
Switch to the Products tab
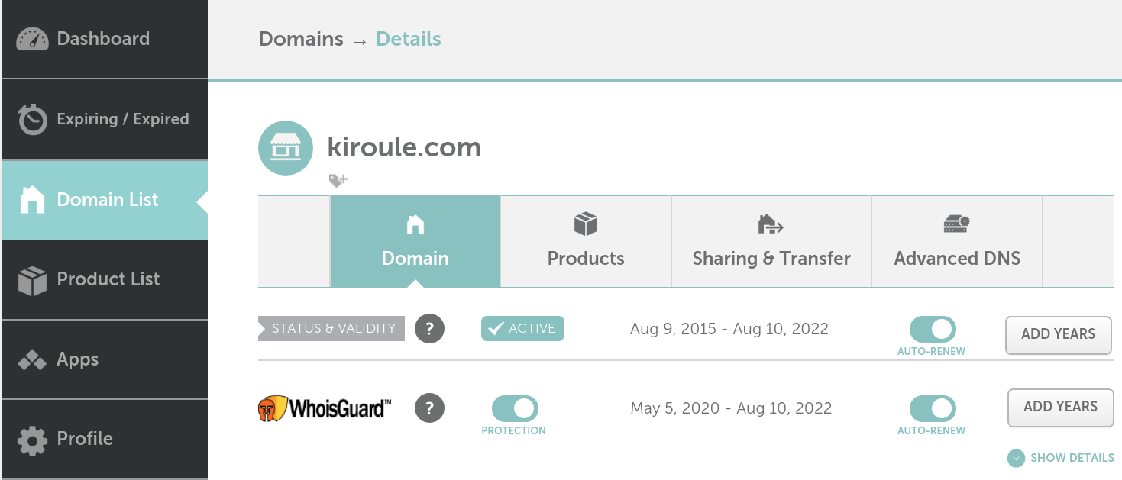coord(586,241)
